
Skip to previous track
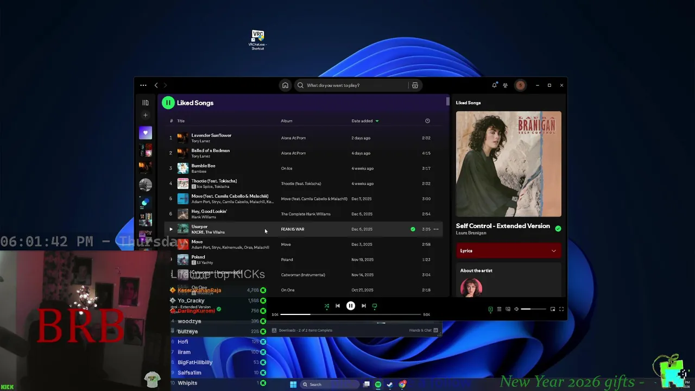(338, 306)
